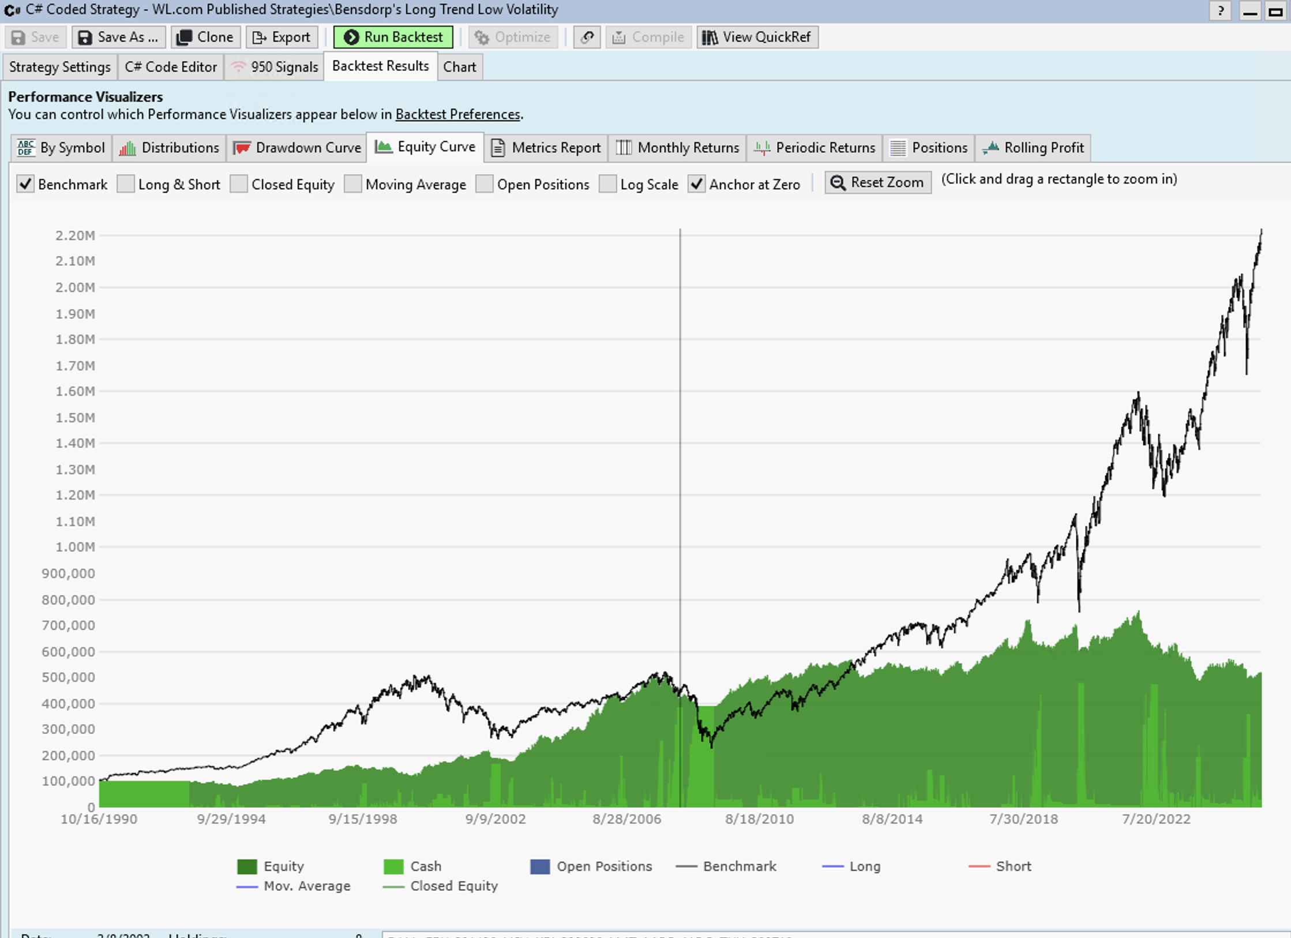Open the help question mark button
1291x938 pixels.
coord(1219,10)
